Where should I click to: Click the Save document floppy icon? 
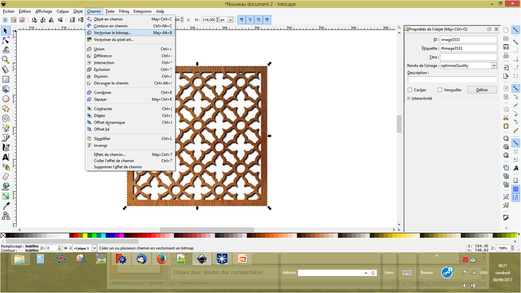[506, 47]
